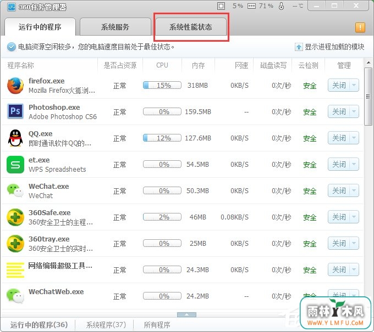Click the 360Safe.exe shield icon
Viewport: 374px width, 332px height.
pos(15,217)
